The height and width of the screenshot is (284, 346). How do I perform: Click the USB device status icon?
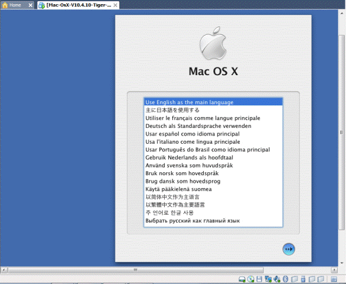303,279
